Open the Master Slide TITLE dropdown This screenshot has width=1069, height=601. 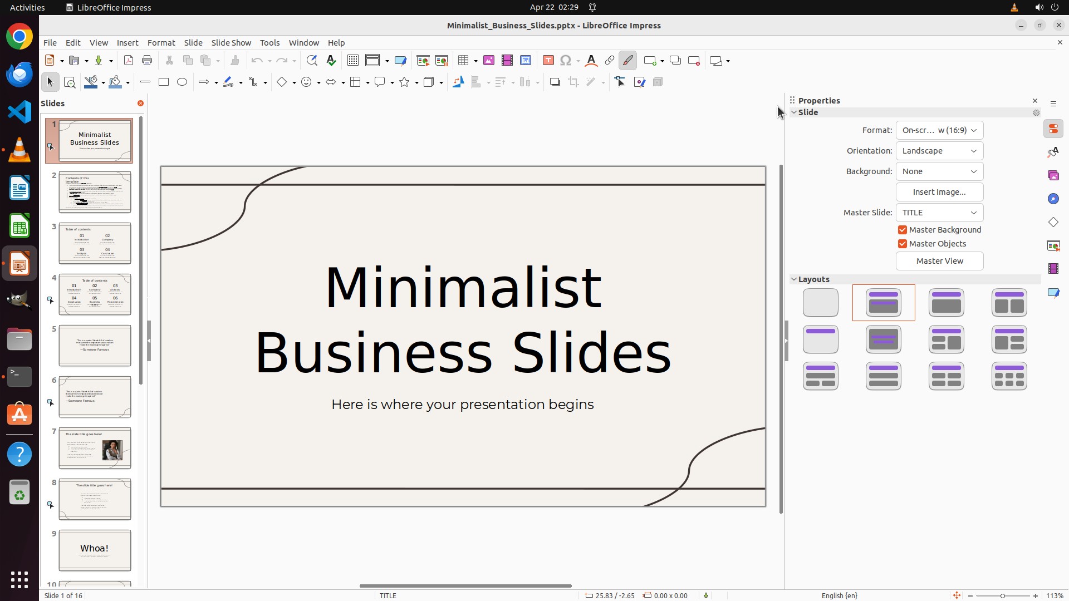click(939, 213)
